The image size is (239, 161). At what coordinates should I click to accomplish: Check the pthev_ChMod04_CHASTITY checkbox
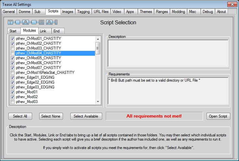click(x=13, y=53)
